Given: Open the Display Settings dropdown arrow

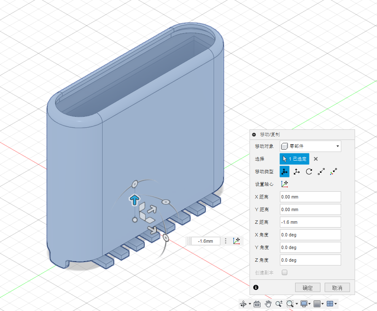Looking at the screenshot, I should click(309, 304).
